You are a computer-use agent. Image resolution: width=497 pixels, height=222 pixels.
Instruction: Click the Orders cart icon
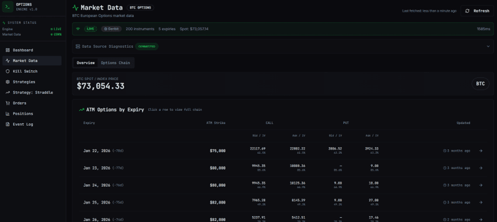[x=8, y=103]
